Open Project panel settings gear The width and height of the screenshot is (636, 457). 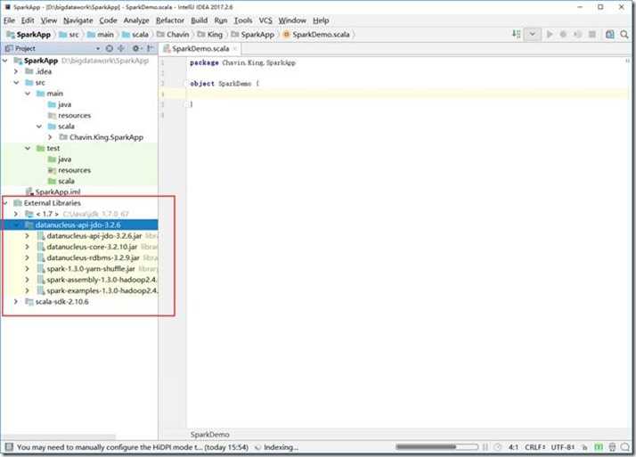(136, 48)
